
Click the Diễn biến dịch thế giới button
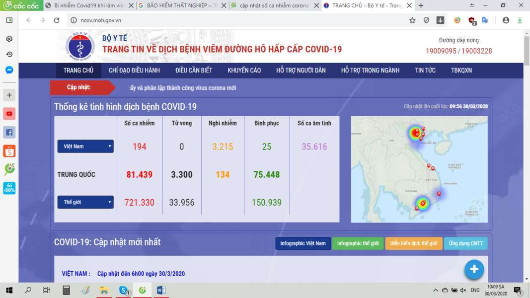413,243
